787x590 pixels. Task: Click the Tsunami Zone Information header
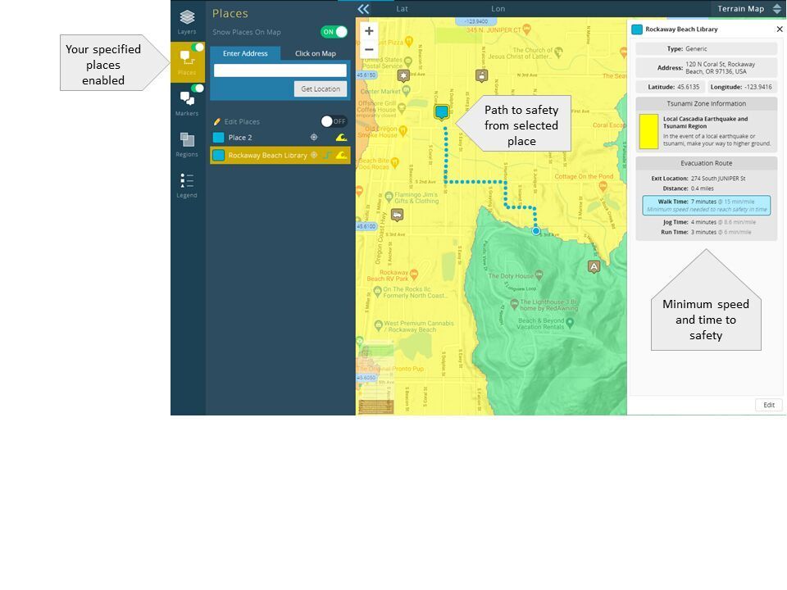coord(706,104)
